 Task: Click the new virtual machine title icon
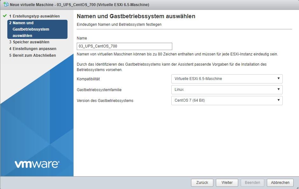[x=6, y=4]
